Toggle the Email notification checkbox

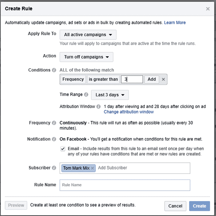coord(63,149)
